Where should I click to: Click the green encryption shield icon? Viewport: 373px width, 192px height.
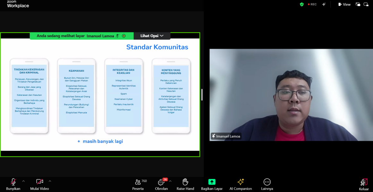301,4
